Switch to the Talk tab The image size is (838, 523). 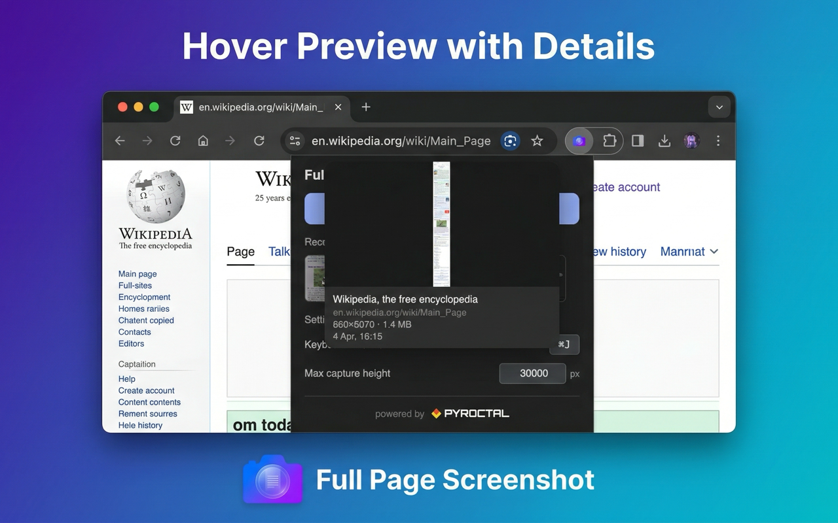279,252
